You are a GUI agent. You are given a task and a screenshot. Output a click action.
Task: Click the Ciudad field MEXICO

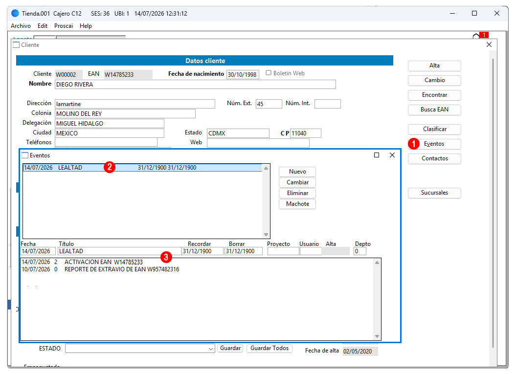pos(109,133)
